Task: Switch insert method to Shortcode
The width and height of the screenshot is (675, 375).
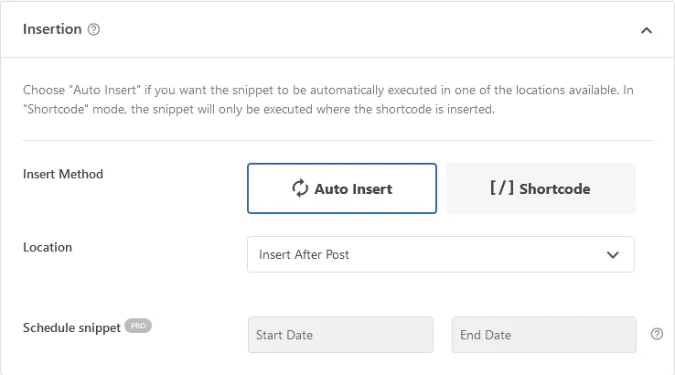Action: 541,188
